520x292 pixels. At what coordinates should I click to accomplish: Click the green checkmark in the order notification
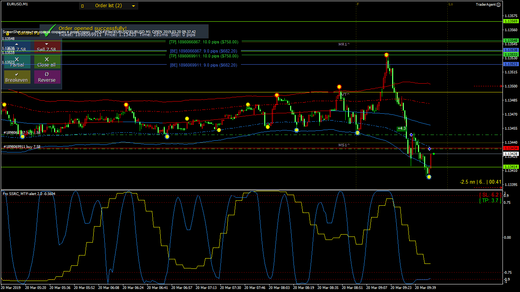49,30
